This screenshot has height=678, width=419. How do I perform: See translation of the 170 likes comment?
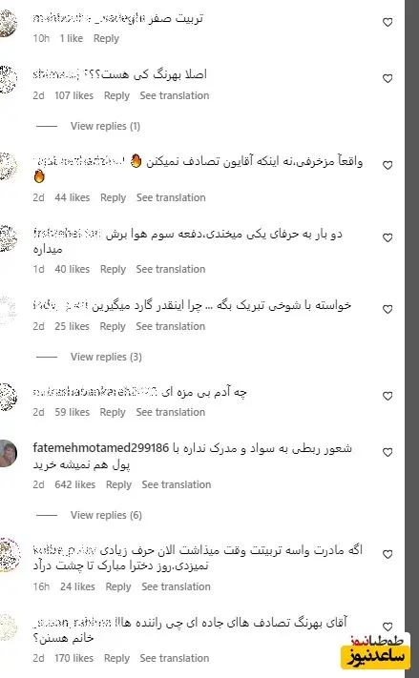tap(175, 658)
